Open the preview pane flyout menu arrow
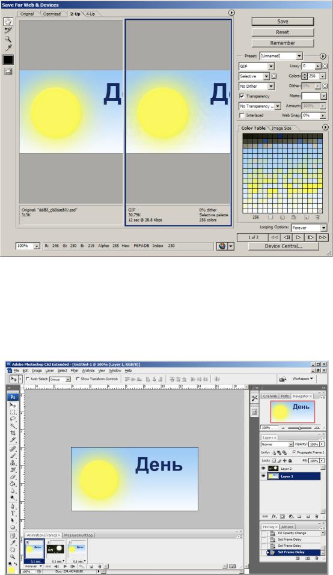The image size is (333, 575). (231, 13)
